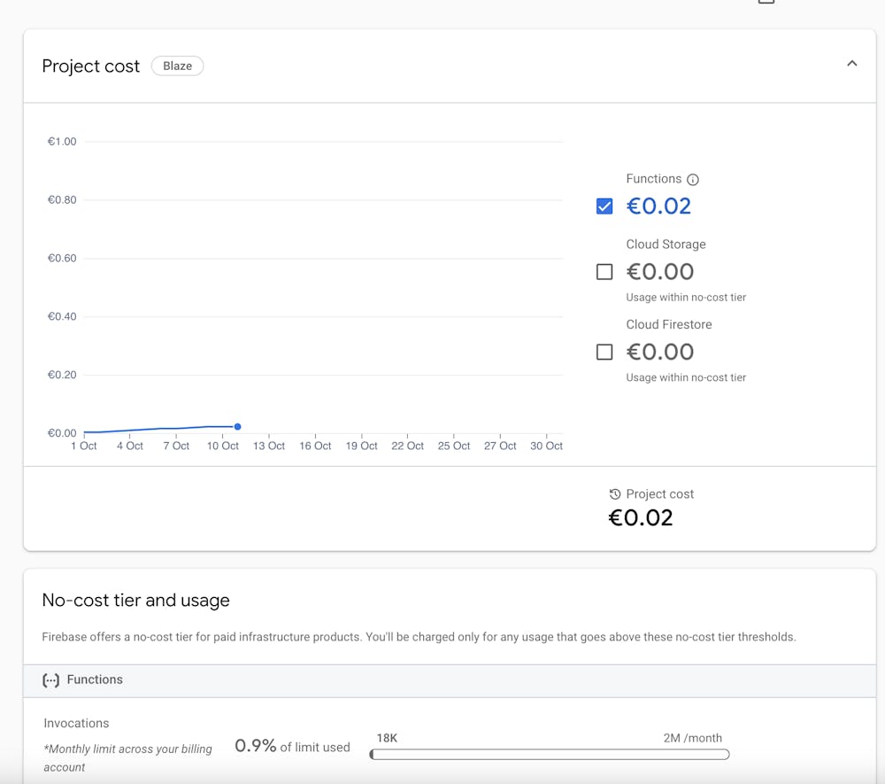
Task: Click the Cloud Storage label
Action: point(666,245)
